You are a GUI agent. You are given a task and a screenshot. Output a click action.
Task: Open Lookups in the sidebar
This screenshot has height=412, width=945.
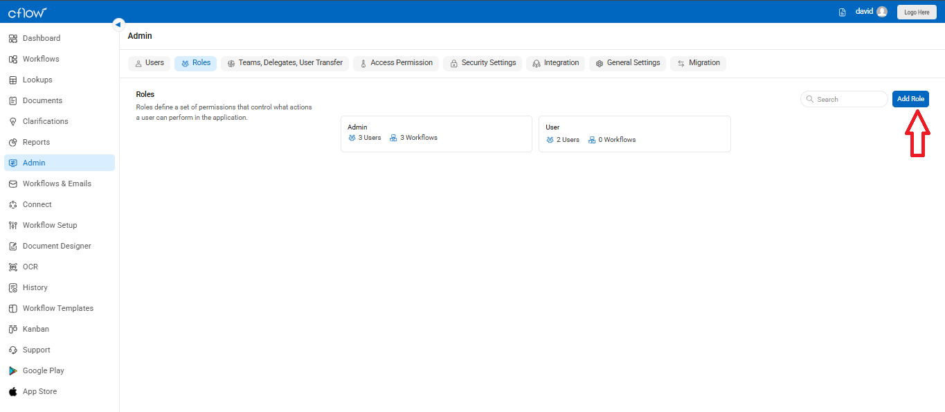(x=60, y=80)
